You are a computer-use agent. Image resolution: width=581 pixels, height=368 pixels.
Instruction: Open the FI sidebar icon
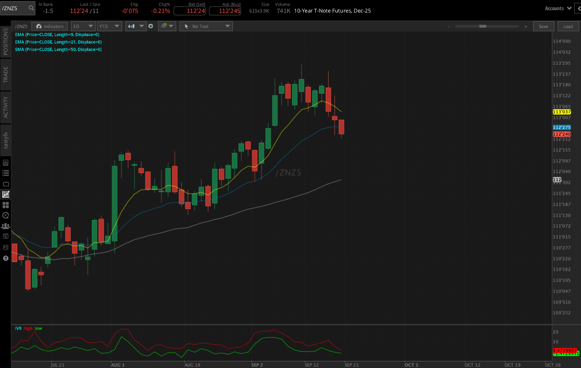(6, 247)
